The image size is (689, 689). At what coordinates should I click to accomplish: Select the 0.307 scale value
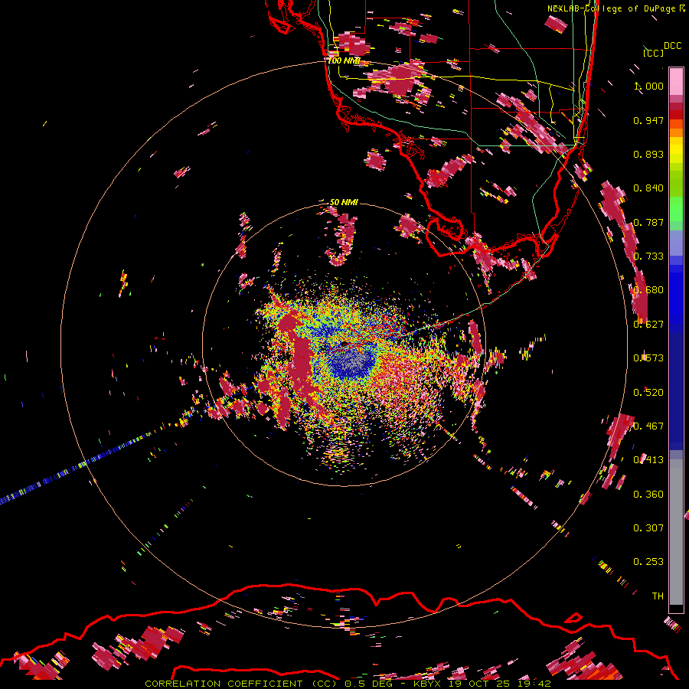pyautogui.click(x=648, y=528)
